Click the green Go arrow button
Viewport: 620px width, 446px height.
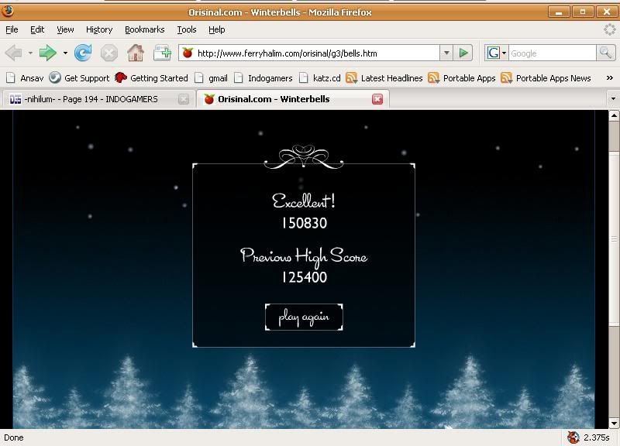463,53
